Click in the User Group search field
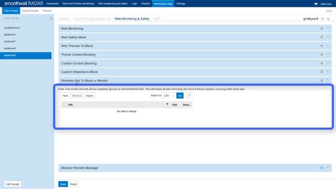This screenshot has width=336, height=189. [x=26, y=18]
